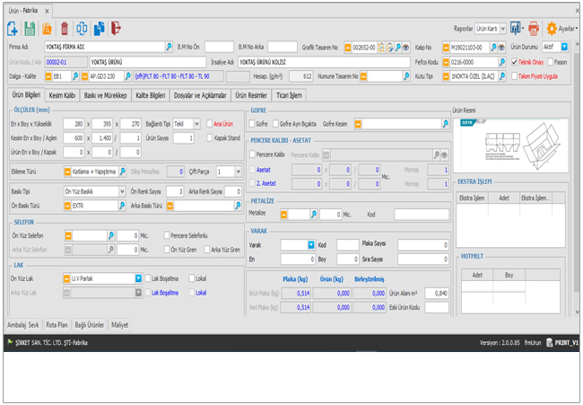
Task: Open the Ön Yüz Lak dropdown
Action: click(138, 278)
